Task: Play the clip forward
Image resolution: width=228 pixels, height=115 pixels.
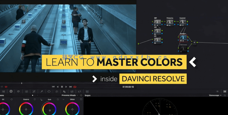Action: pos(66,87)
